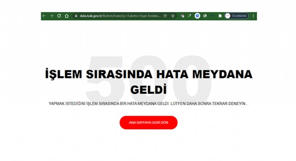
Task: Click the first extension icon after star
Action: (182, 16)
